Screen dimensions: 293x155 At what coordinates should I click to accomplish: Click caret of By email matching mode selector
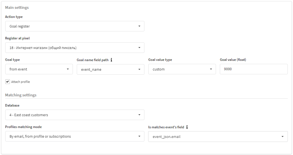(x=139, y=136)
